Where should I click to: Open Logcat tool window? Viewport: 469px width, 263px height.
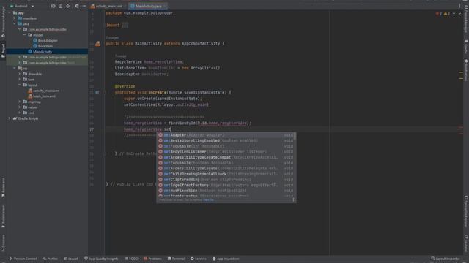[x=71, y=259]
